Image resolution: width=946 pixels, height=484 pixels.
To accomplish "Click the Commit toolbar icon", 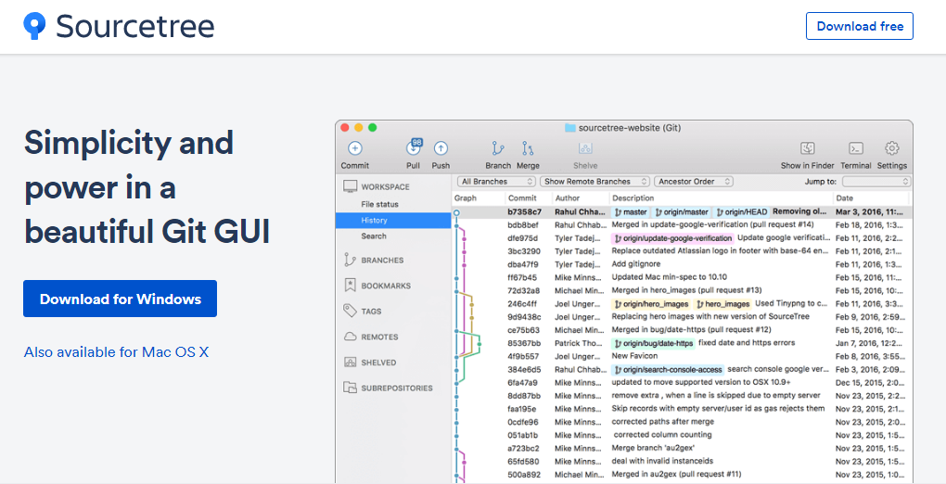I will click(354, 147).
